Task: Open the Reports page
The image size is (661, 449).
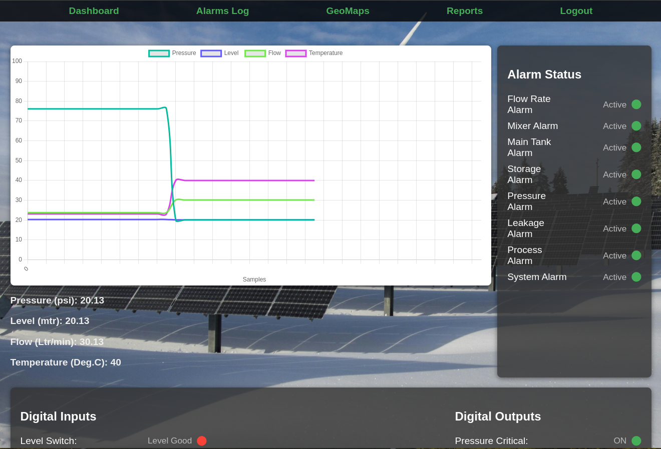Action: coord(465,11)
